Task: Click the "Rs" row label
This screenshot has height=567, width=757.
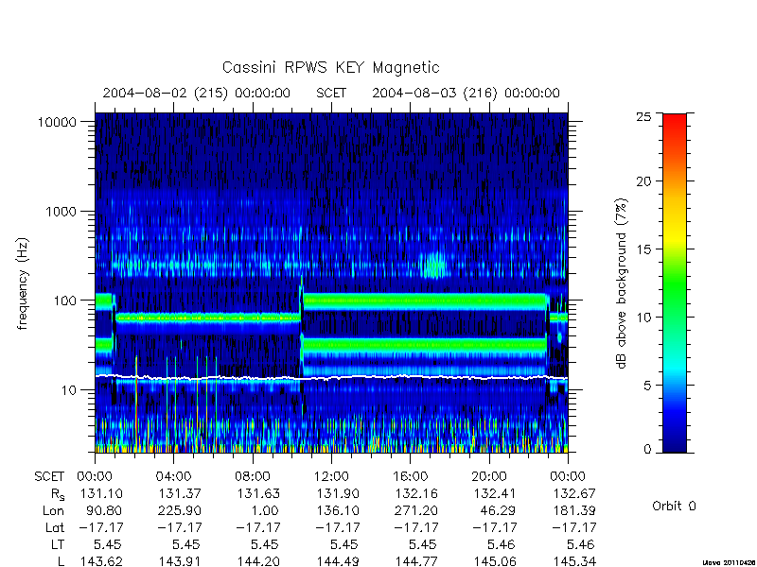Action: tap(58, 494)
